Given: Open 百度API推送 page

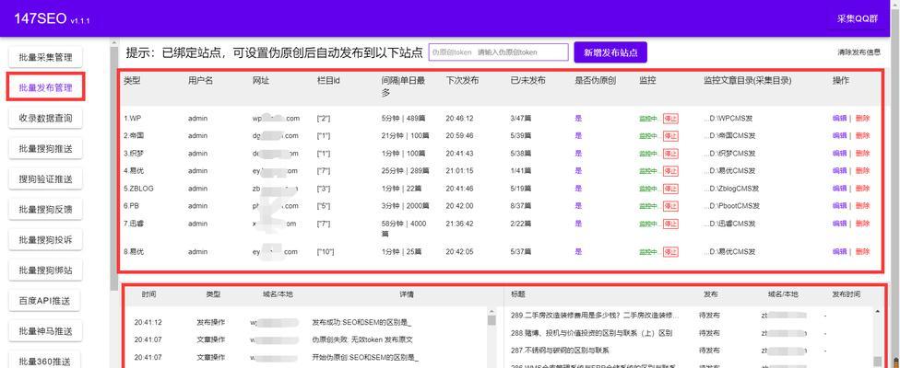Looking at the screenshot, I should (x=45, y=301).
